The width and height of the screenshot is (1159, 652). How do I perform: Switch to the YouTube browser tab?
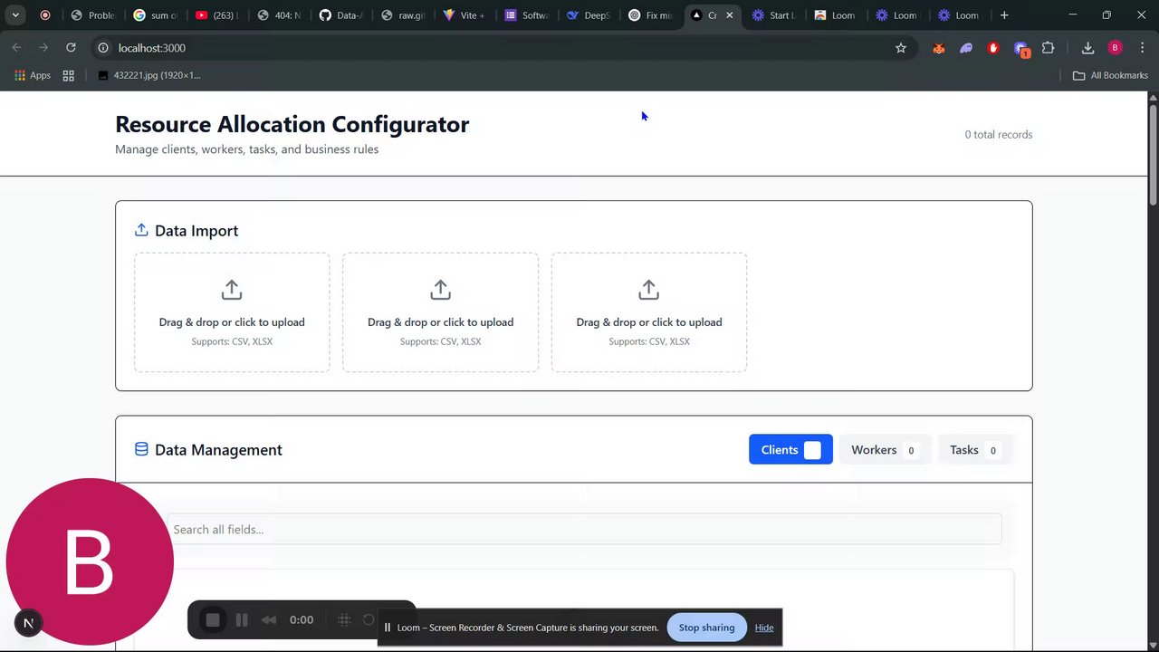[x=216, y=15]
